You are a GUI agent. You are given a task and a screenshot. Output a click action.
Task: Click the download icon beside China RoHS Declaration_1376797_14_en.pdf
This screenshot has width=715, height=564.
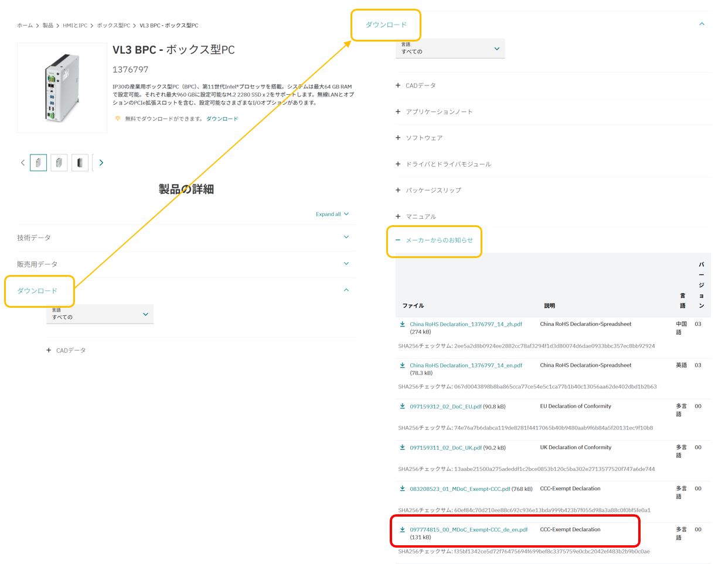402,365
